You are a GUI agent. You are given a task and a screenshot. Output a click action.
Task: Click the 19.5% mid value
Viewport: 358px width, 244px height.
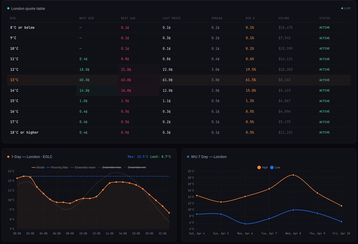(251, 70)
